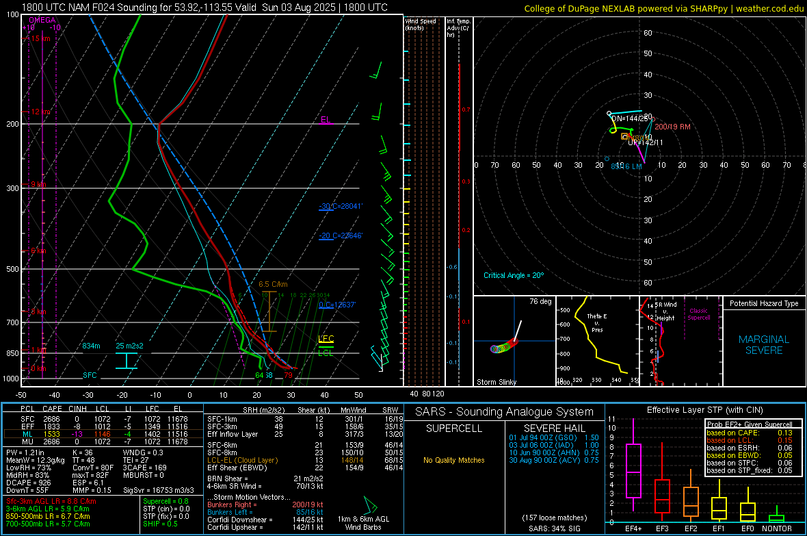
Task: Click the (157 loose matches) text
Action: coord(554,518)
